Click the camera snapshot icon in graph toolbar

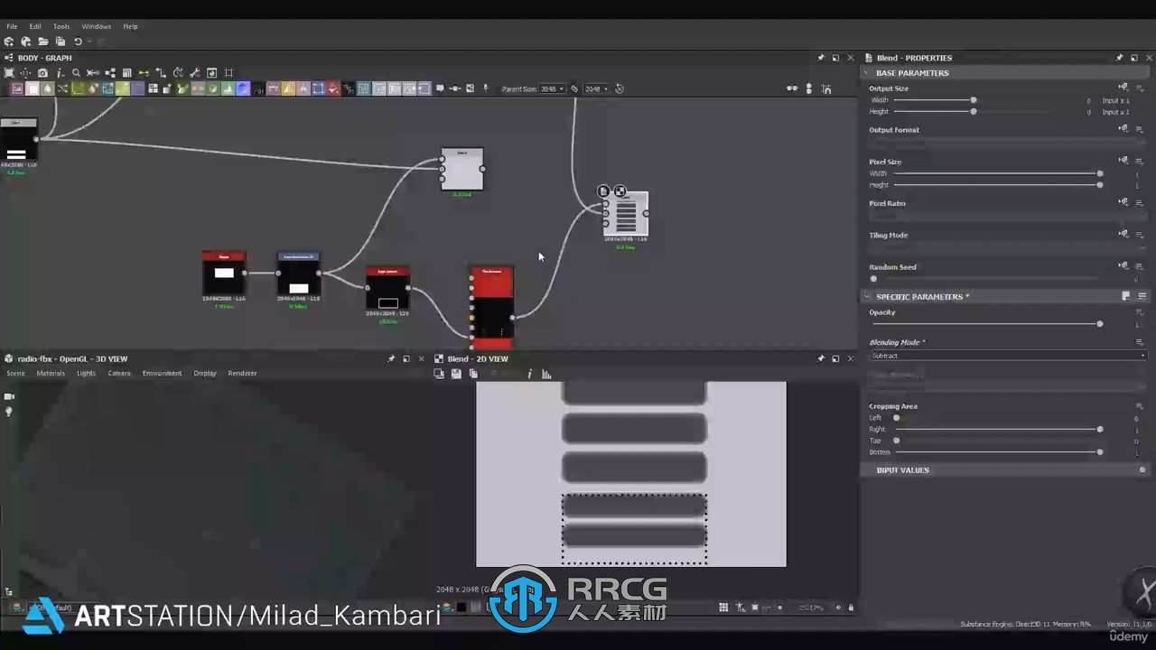point(42,73)
